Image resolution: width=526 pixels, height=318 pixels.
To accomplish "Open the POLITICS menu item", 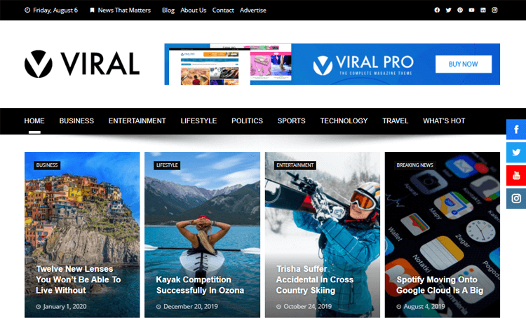I will tap(247, 121).
